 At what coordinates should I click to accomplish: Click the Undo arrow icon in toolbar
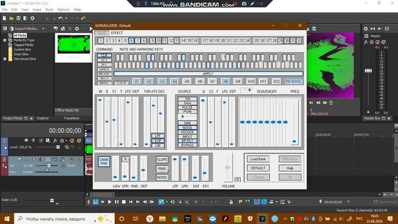[60, 18]
